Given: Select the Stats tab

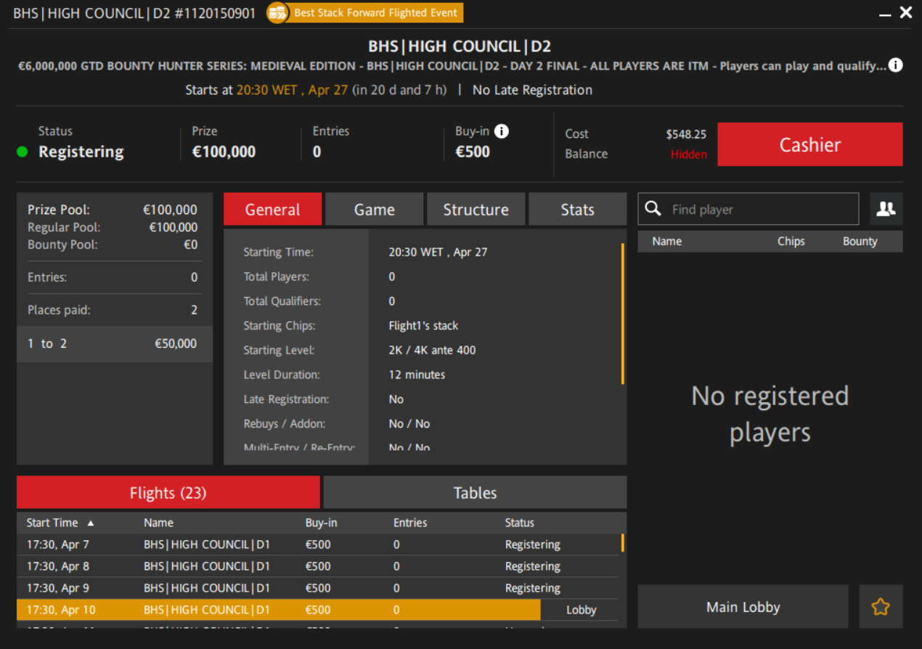Looking at the screenshot, I should coord(577,210).
